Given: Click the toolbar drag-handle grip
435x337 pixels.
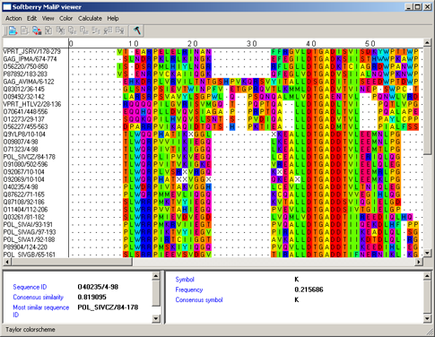Looking at the screenshot, I should click(x=4, y=30).
